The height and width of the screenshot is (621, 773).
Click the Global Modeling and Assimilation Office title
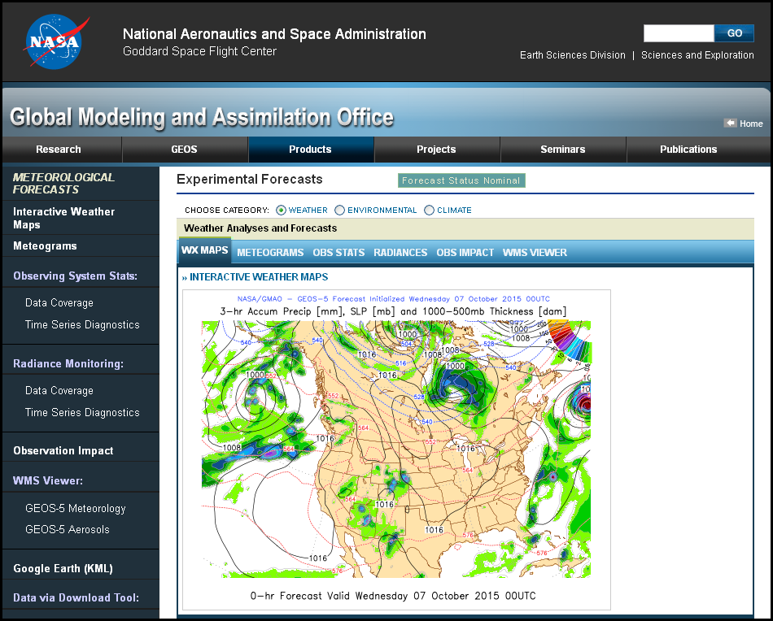pyautogui.click(x=202, y=117)
